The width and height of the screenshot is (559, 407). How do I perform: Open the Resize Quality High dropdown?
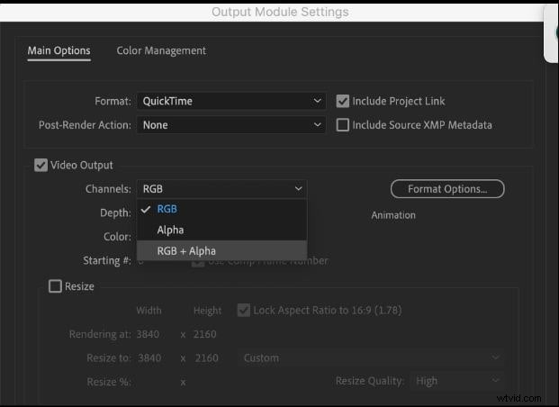tap(457, 381)
